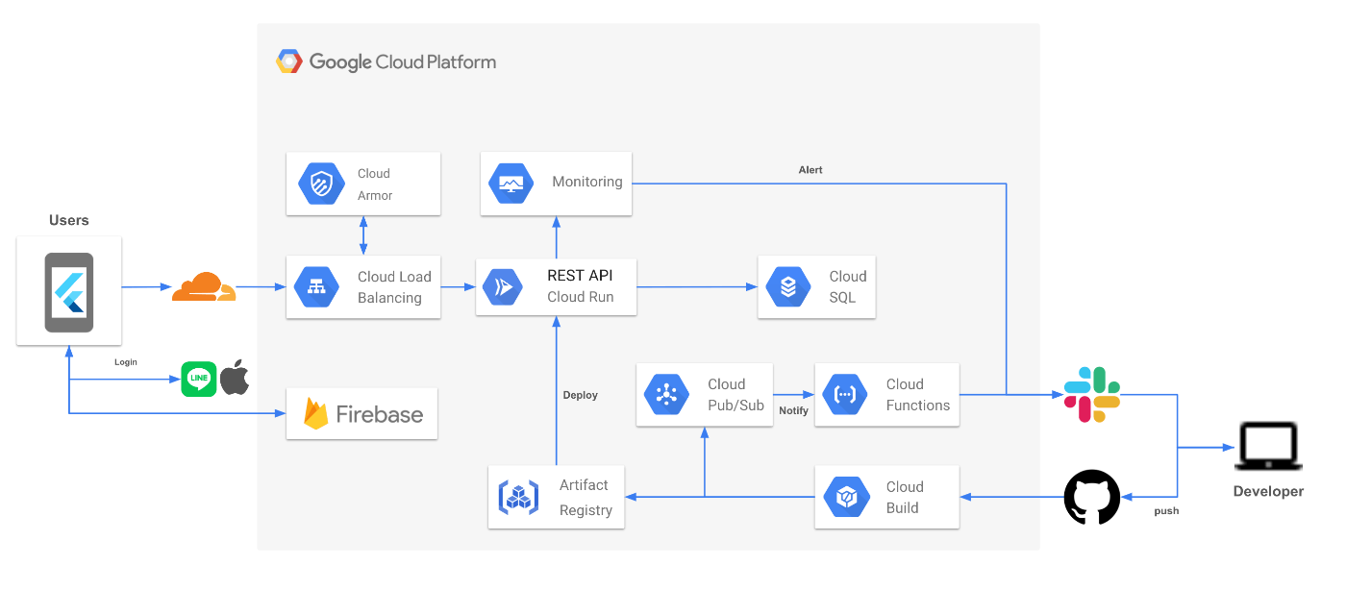The height and width of the screenshot is (590, 1346).
Task: Click the Google Cloud Platform hexagon logo
Action: (x=289, y=62)
